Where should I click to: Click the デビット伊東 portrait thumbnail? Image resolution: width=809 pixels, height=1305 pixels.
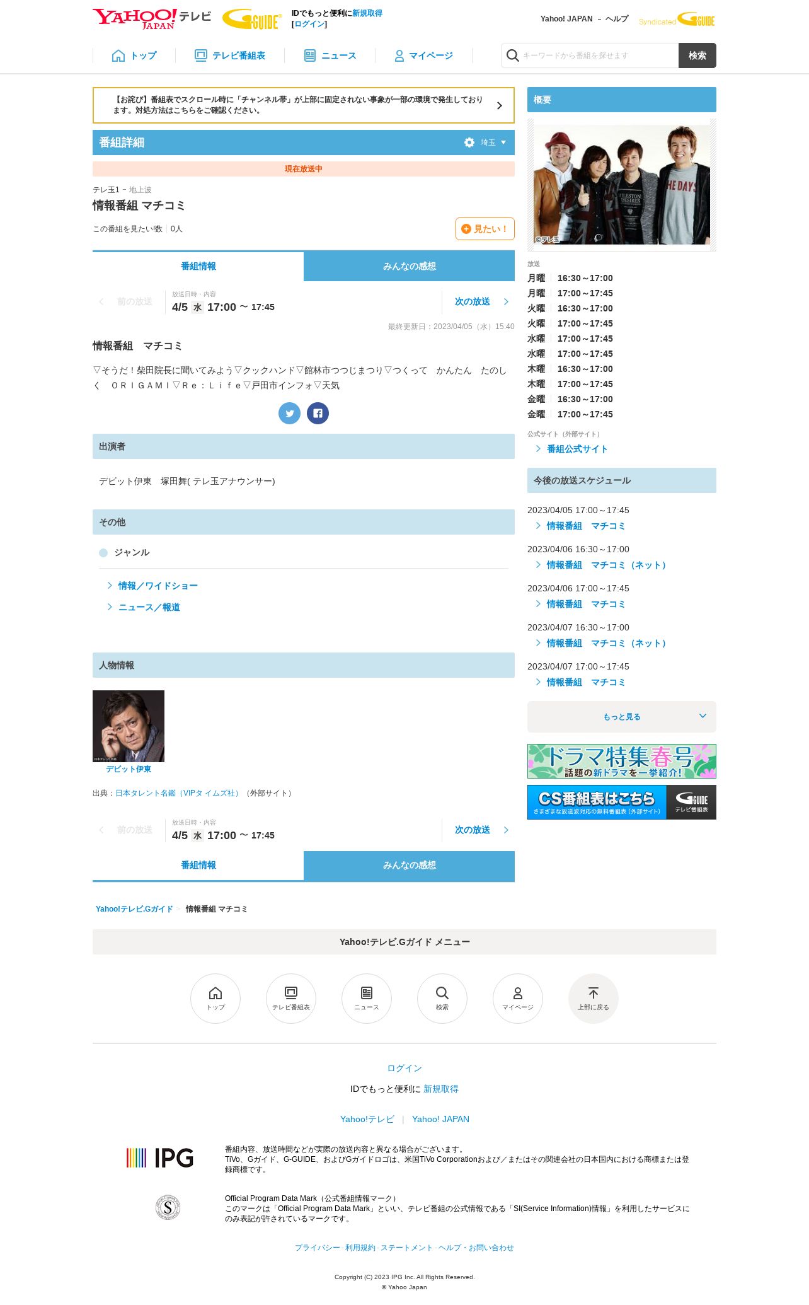coord(129,726)
